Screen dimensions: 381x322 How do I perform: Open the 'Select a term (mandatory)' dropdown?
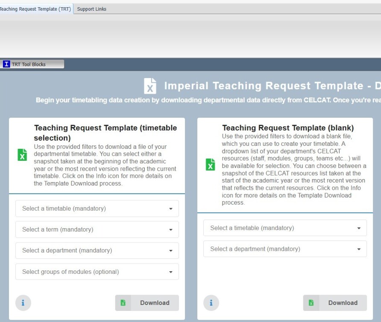pyautogui.click(x=97, y=229)
